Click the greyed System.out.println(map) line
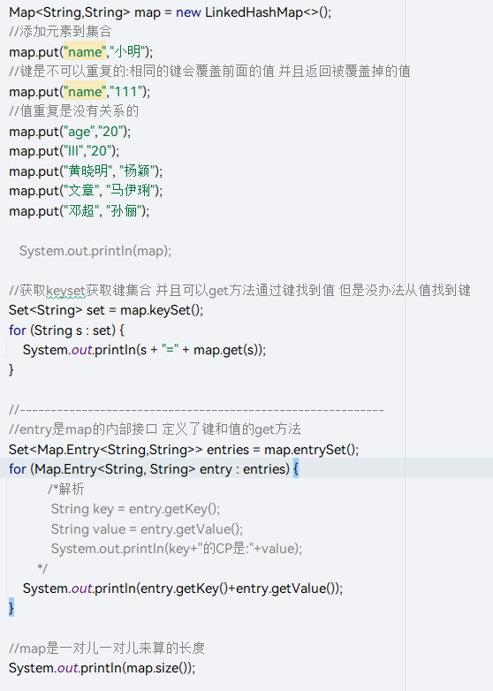This screenshot has height=691, width=493. click(x=95, y=251)
